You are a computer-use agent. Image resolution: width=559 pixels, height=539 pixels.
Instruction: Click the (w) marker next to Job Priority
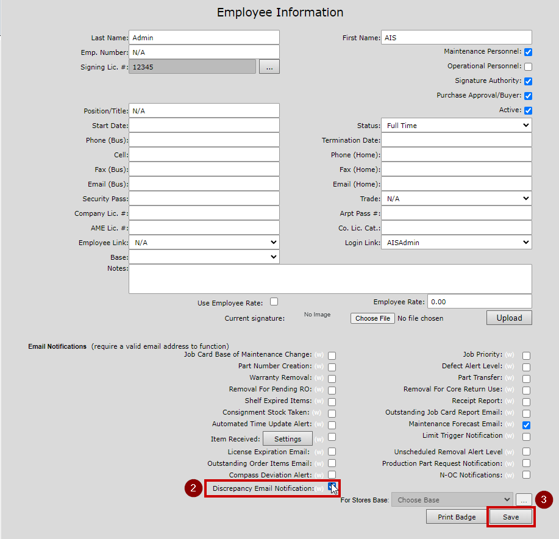click(x=510, y=355)
